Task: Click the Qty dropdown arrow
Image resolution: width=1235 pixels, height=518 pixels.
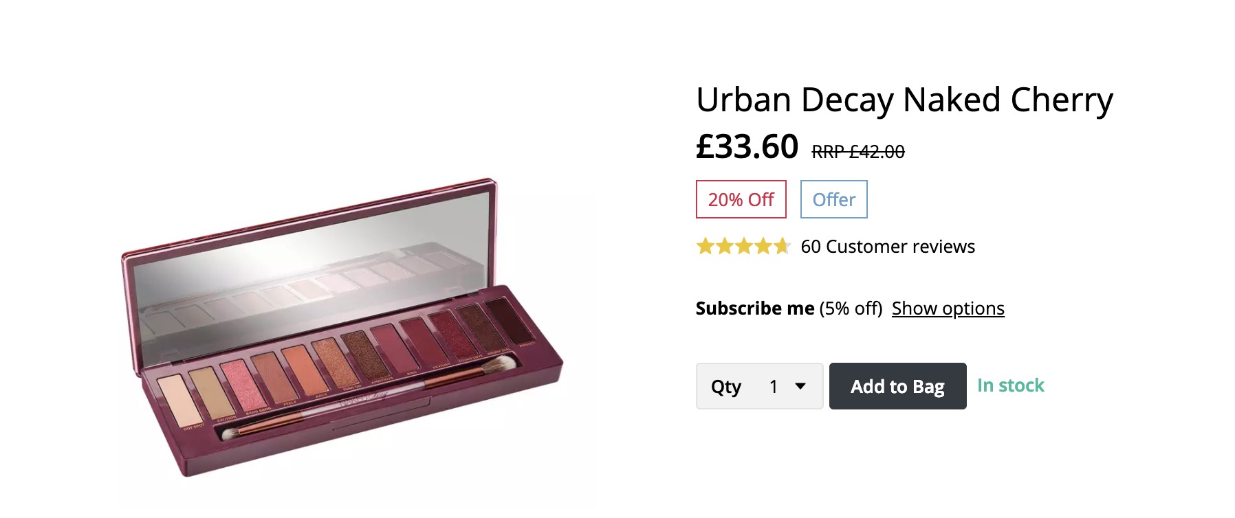Action: 800,386
